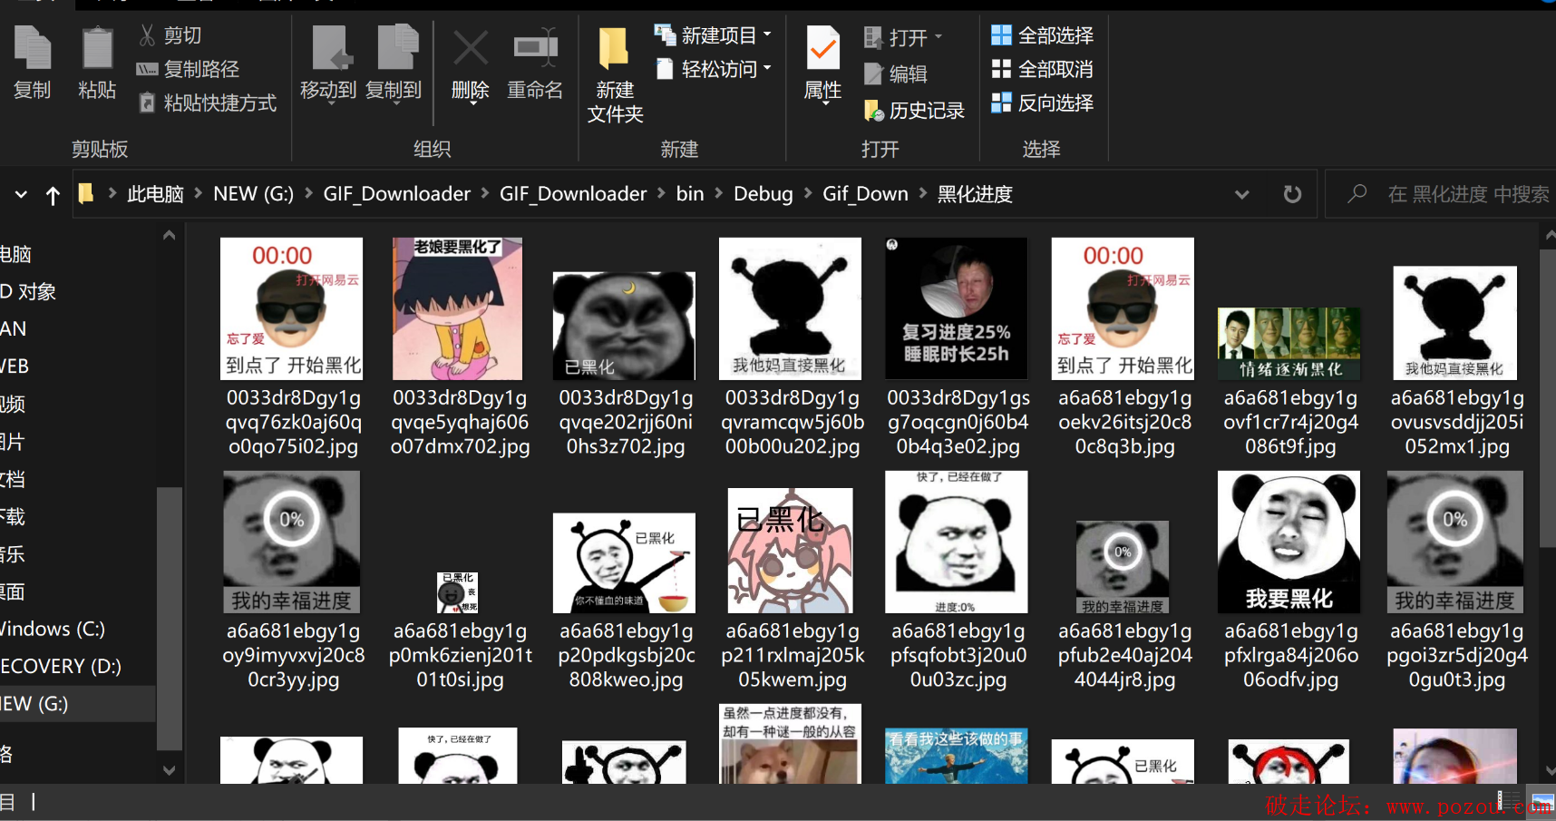Image resolution: width=1556 pixels, height=821 pixels.
Task: Select 0033dr8Dgy1gqvqe202rjj60ni0hs3z702.jpg thumbnail
Action: tap(625, 326)
